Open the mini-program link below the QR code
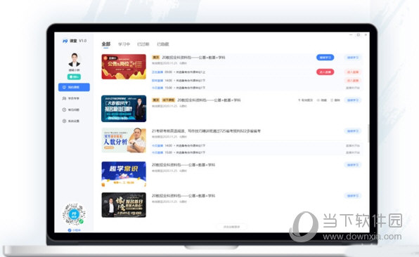This screenshot has width=419, height=257. (74, 230)
